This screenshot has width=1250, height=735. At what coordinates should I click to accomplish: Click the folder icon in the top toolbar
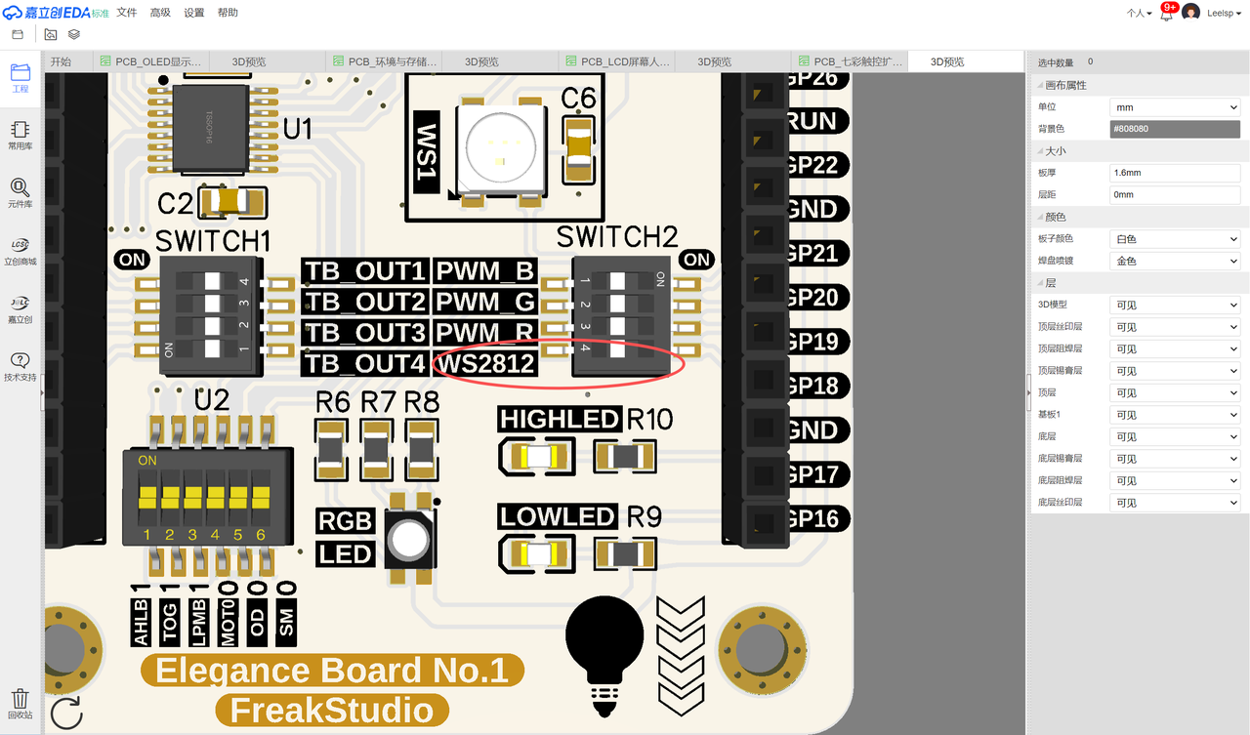[x=18, y=34]
